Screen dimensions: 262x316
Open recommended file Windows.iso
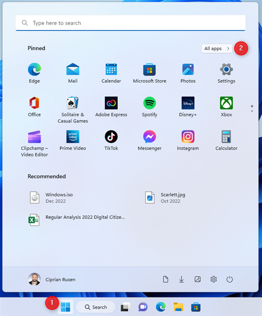click(51, 197)
